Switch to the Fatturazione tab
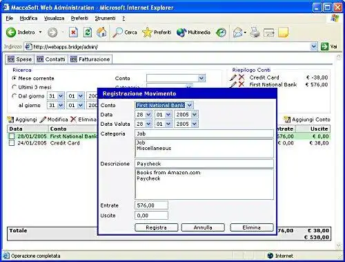This screenshot has height=262, width=345. (x=90, y=59)
